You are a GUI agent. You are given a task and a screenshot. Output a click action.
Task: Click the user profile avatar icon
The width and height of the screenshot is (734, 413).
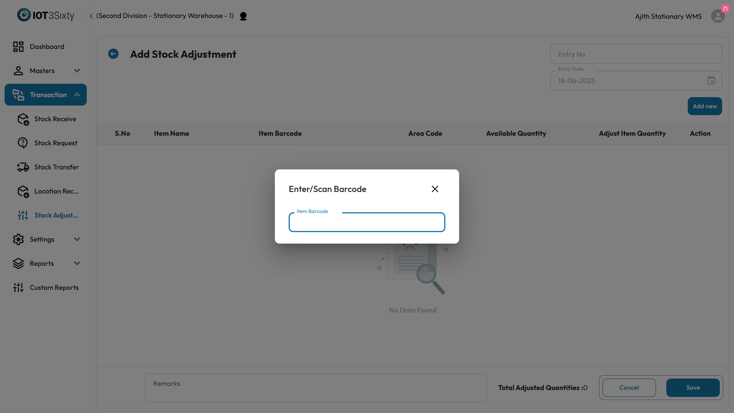[718, 16]
